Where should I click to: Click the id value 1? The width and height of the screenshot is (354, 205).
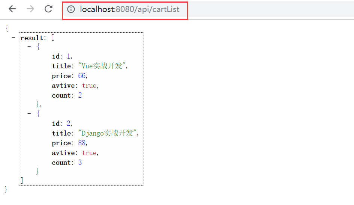(x=68, y=56)
